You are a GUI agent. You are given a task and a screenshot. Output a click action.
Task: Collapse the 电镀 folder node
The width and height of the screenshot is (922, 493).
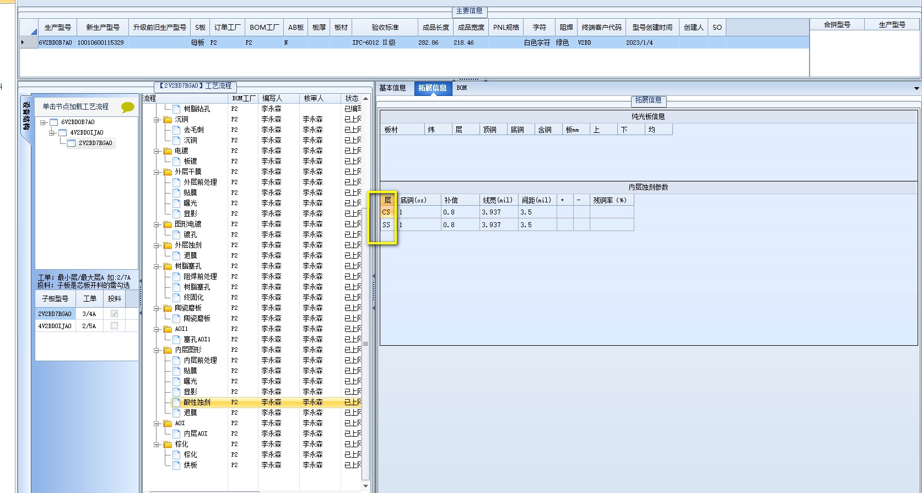coord(157,151)
